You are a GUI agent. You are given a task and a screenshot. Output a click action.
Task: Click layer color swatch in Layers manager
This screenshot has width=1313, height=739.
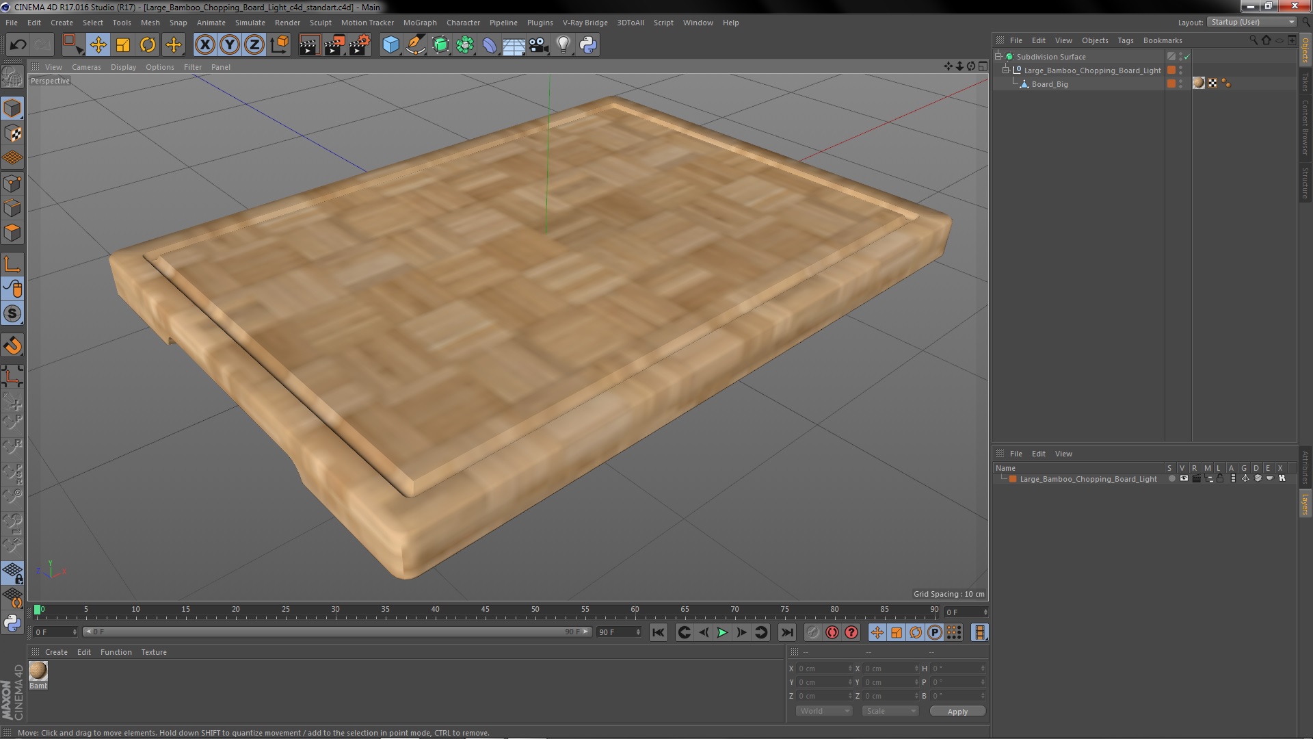tap(1013, 479)
